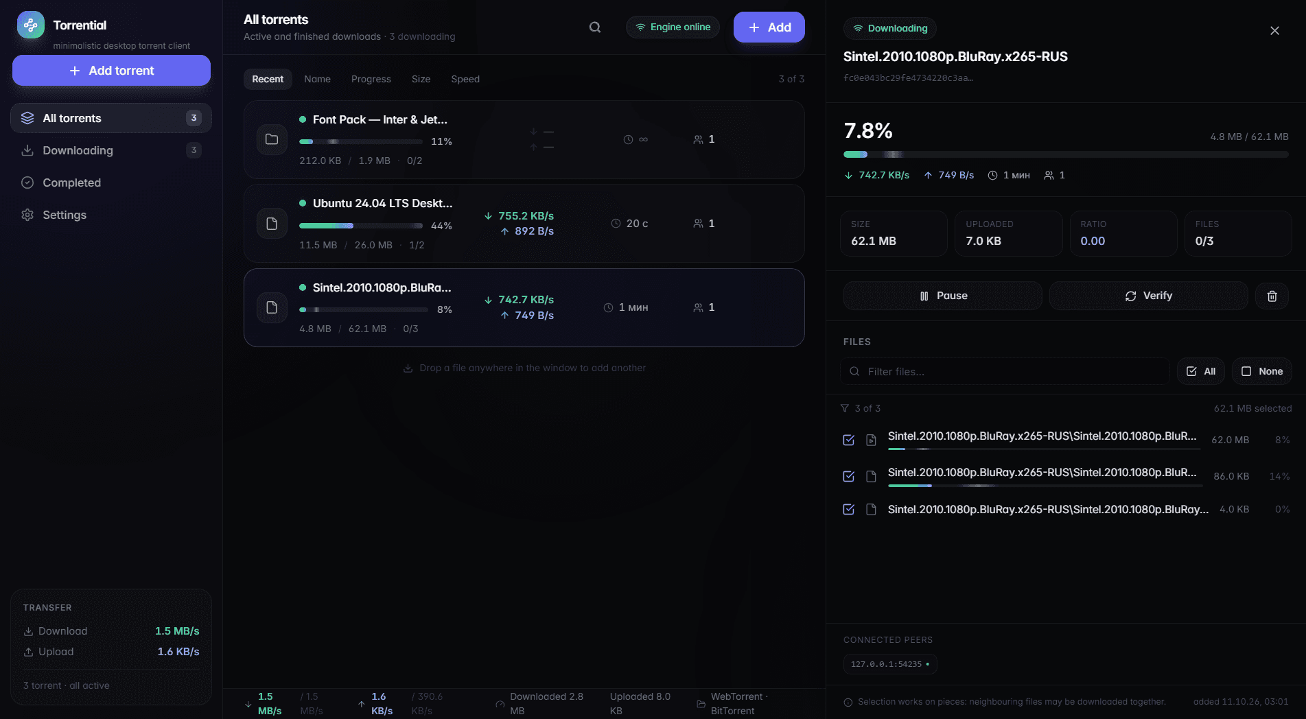Open Settings from the sidebar

point(111,215)
